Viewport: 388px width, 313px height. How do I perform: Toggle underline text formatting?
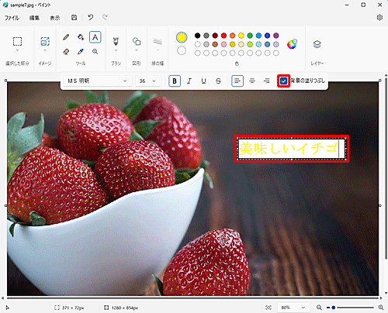(204, 81)
